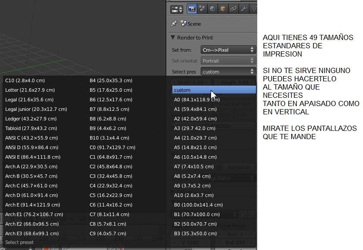Screen dimensions: 363x250
Task: Select the Render properties camera icon
Action: pyautogui.click(x=192, y=9)
